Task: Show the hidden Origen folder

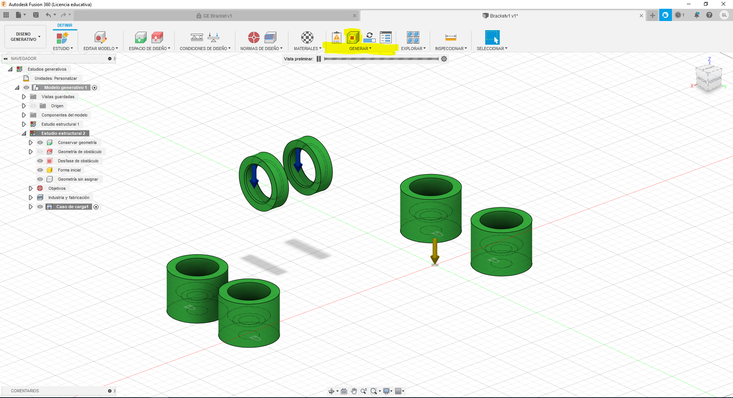Action: coord(33,106)
